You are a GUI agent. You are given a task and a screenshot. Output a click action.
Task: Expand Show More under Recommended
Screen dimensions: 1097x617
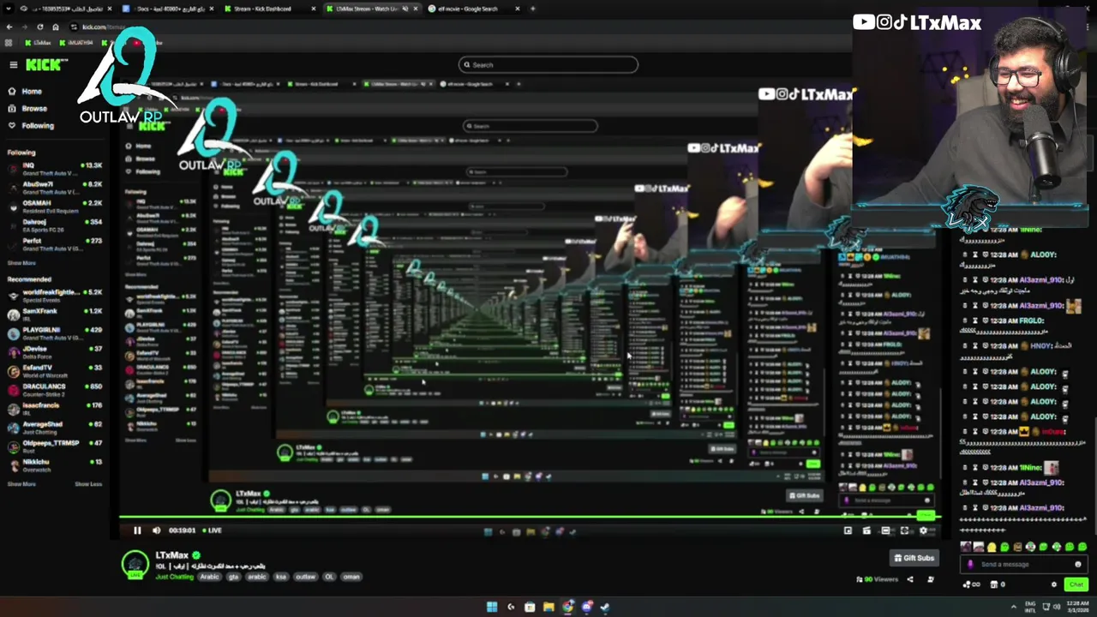[x=21, y=484]
